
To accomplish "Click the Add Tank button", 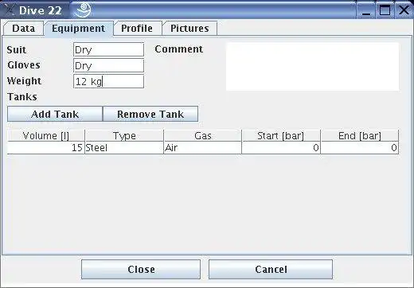I will [55, 114].
